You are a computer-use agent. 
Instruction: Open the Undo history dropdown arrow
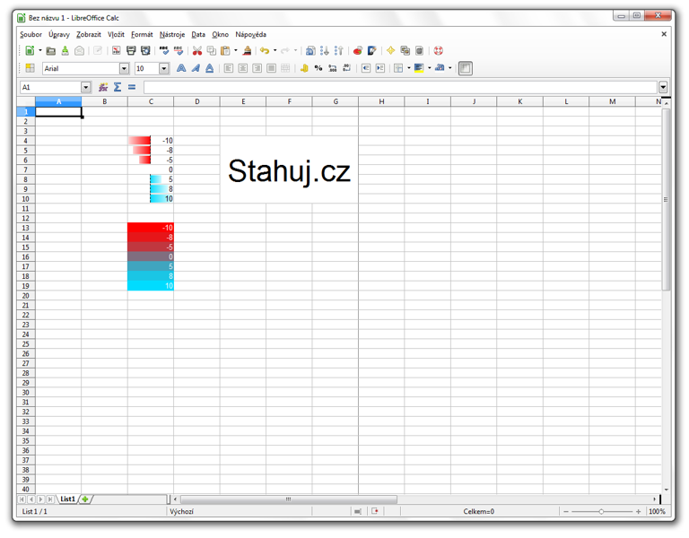click(275, 50)
